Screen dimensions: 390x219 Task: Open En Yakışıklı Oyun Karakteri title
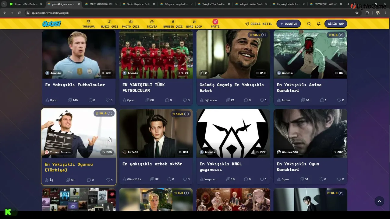coord(298,167)
